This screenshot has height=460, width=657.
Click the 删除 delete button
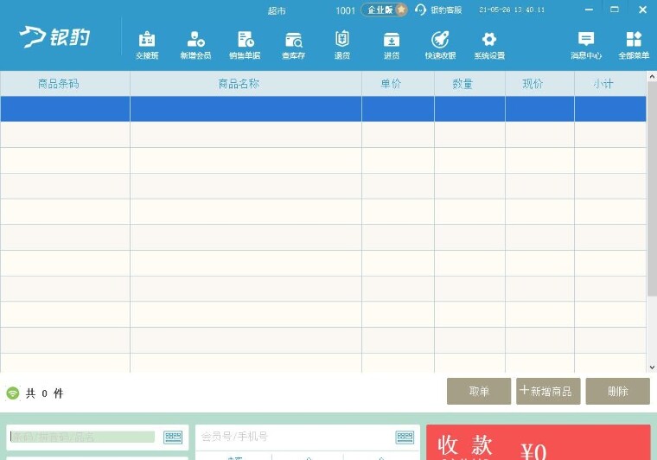pyautogui.click(x=617, y=392)
